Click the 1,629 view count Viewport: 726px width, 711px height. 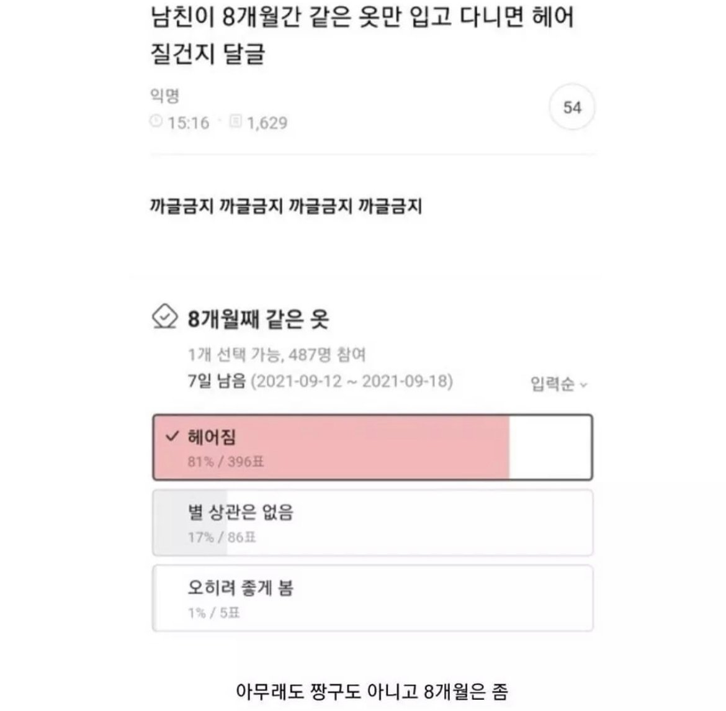[x=267, y=123]
